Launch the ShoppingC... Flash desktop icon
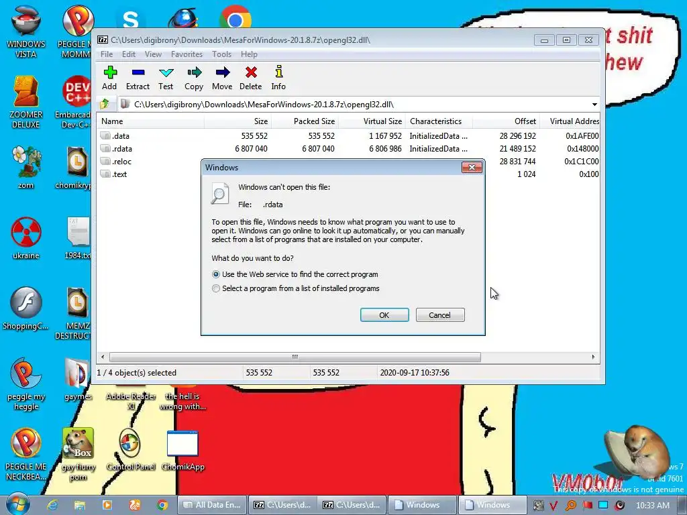 point(26,308)
